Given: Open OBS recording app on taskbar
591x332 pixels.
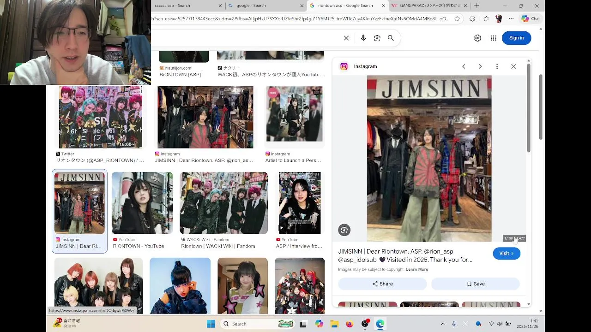Looking at the screenshot, I should tap(365, 324).
